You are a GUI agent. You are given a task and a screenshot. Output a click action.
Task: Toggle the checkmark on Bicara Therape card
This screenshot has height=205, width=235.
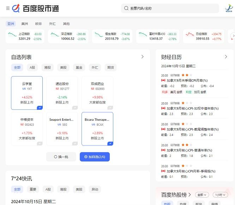point(110,143)
